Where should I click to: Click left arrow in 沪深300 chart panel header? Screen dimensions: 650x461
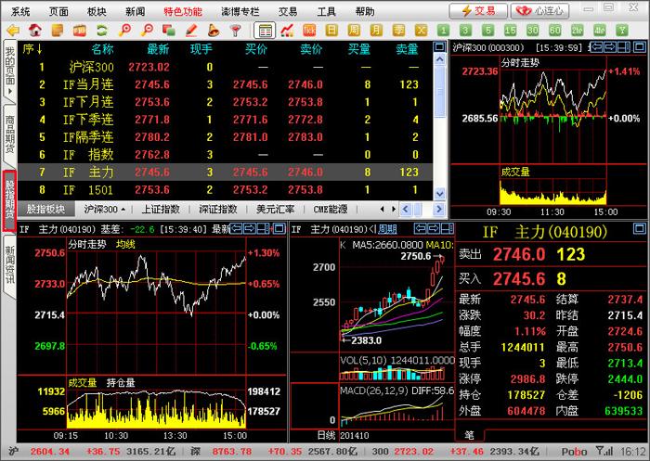click(x=596, y=46)
